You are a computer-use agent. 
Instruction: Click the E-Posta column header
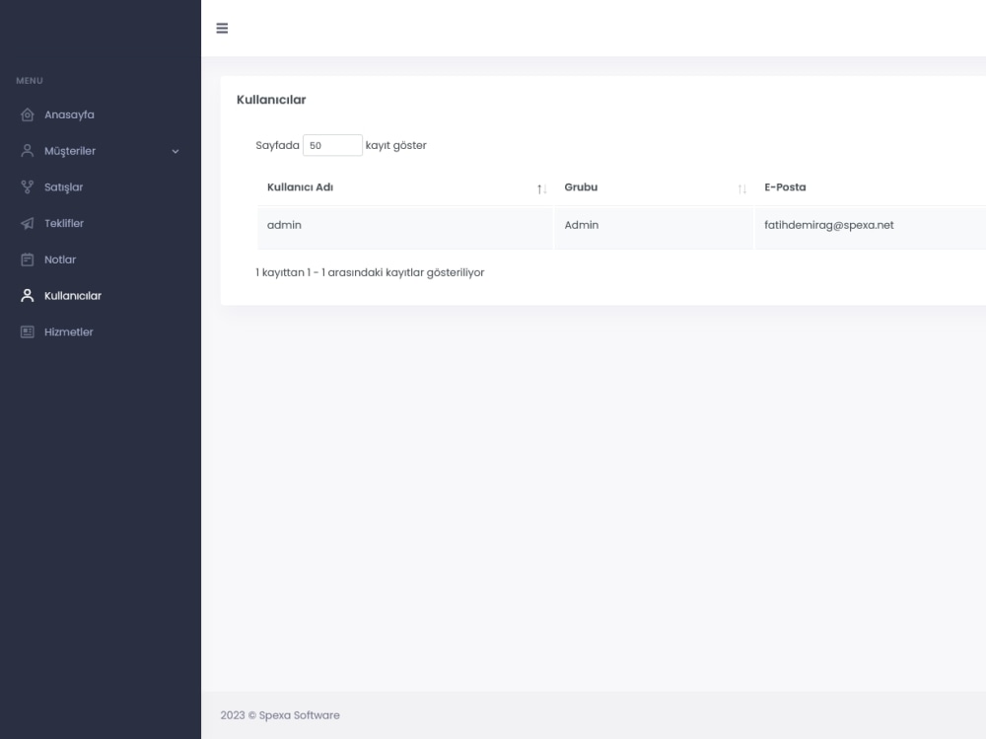(871, 187)
